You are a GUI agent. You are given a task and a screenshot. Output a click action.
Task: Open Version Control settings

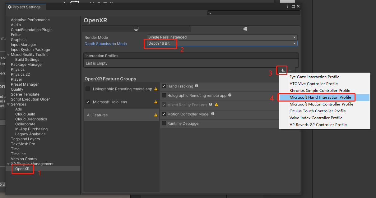point(24,159)
